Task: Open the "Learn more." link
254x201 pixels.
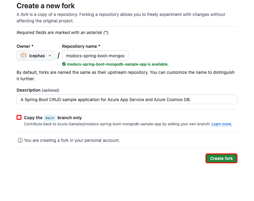Action: click(x=221, y=124)
